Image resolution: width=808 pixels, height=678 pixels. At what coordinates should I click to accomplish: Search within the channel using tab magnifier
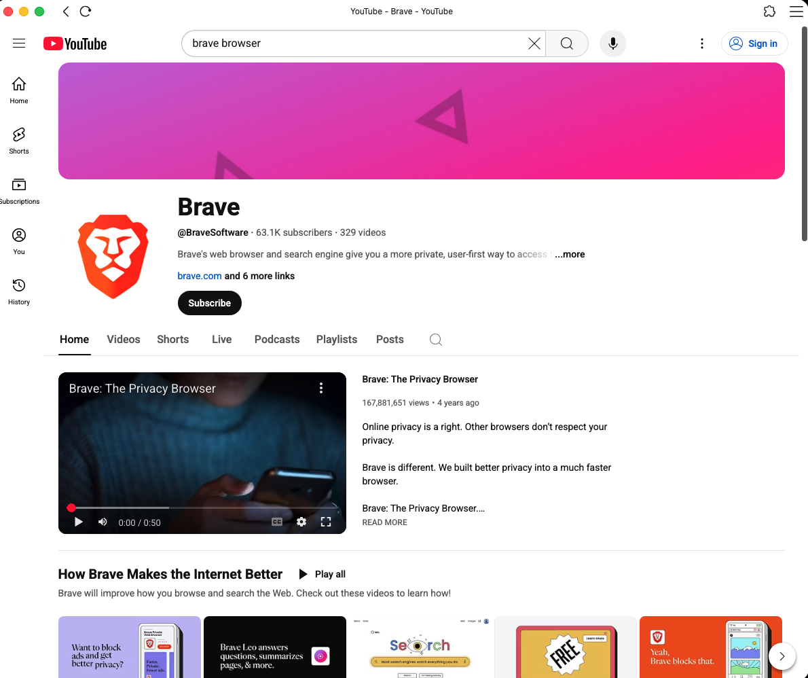(436, 339)
